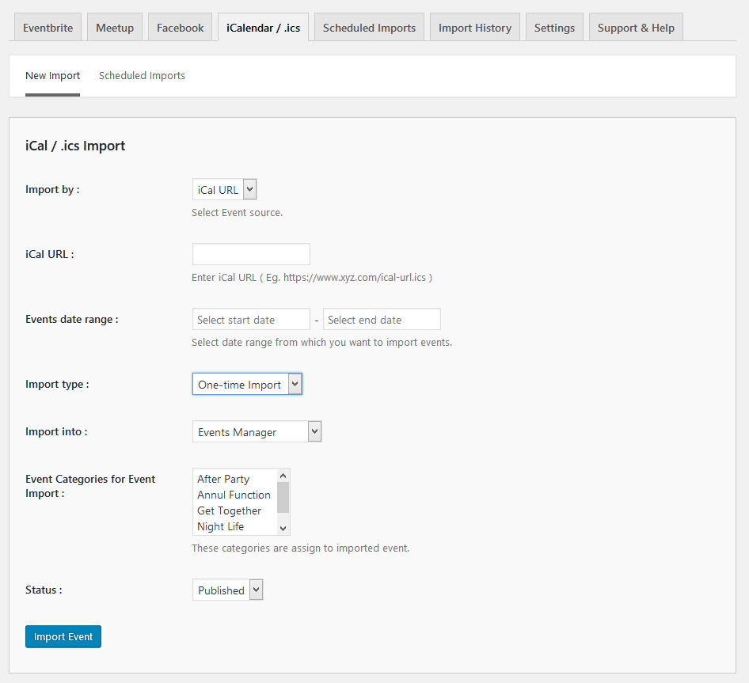Click the category list scroll down arrow

[x=283, y=528]
